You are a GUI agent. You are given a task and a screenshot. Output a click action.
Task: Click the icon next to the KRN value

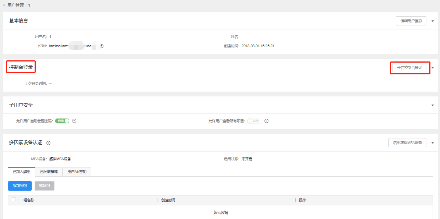coord(102,46)
